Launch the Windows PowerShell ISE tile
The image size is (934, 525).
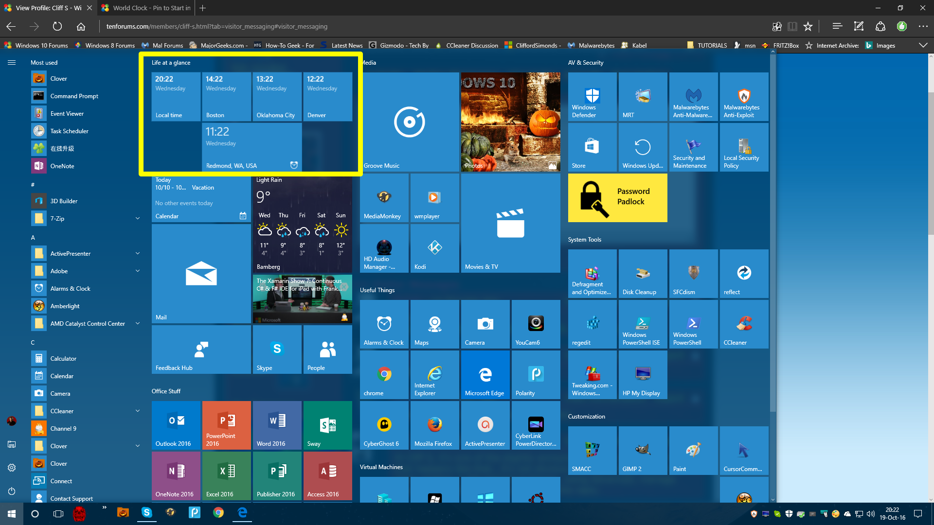click(x=643, y=324)
